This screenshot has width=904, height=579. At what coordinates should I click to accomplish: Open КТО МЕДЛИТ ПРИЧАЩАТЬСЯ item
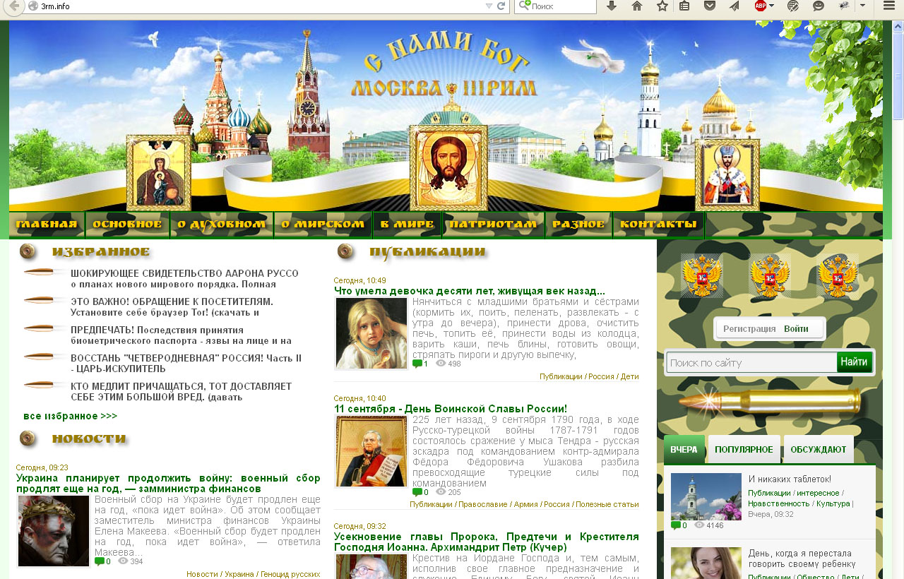[x=181, y=391]
